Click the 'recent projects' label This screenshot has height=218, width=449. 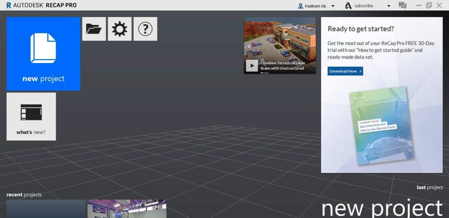tap(24, 194)
